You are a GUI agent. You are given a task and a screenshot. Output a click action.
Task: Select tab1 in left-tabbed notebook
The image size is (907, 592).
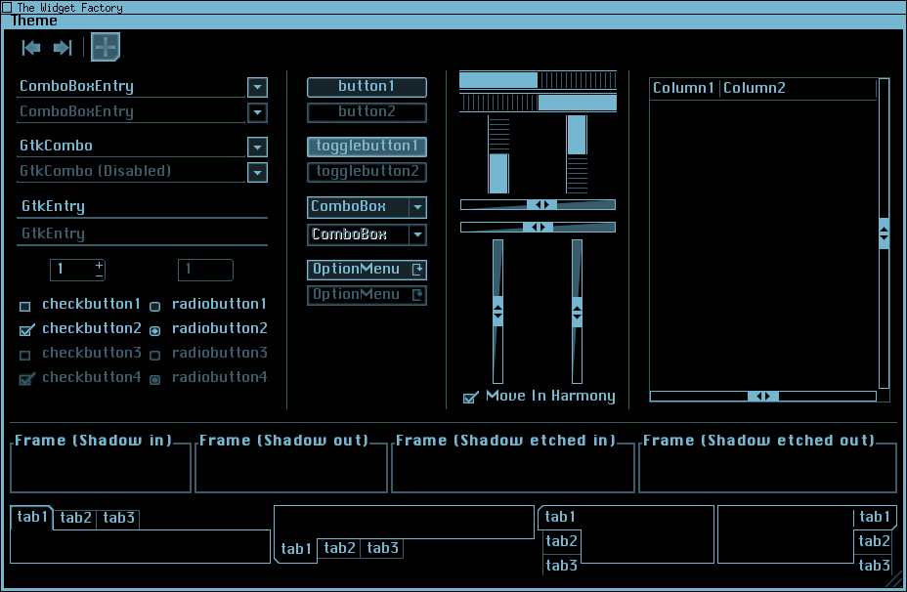pos(559,517)
